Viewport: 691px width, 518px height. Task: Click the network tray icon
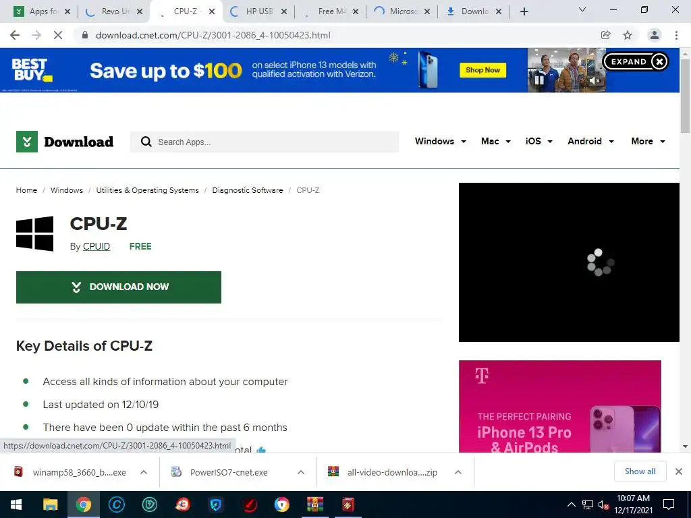(588, 505)
